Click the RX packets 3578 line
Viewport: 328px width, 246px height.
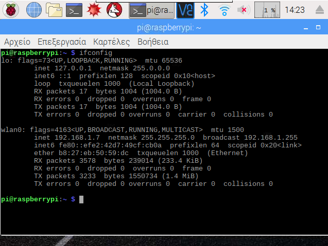pyautogui.click(x=118, y=161)
